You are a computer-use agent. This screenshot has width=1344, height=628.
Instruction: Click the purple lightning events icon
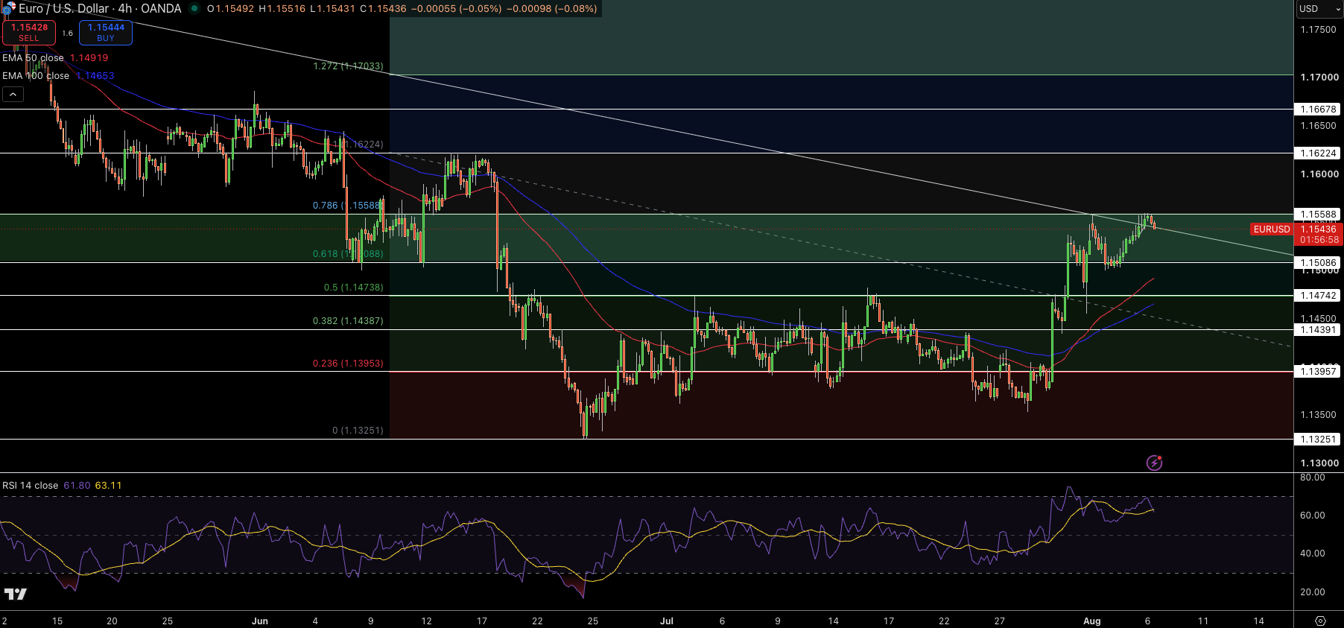pyautogui.click(x=1154, y=463)
